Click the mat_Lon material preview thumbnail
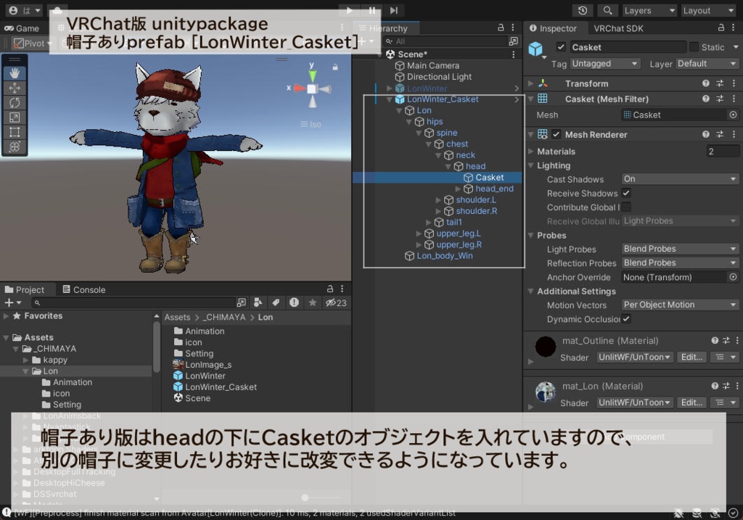Image resolution: width=743 pixels, height=520 pixels. 546,392
